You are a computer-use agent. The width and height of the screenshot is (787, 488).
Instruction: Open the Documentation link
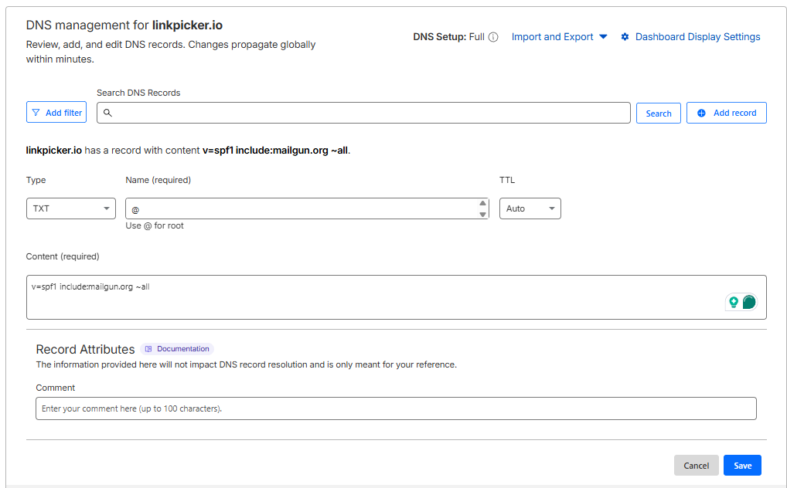tap(177, 349)
